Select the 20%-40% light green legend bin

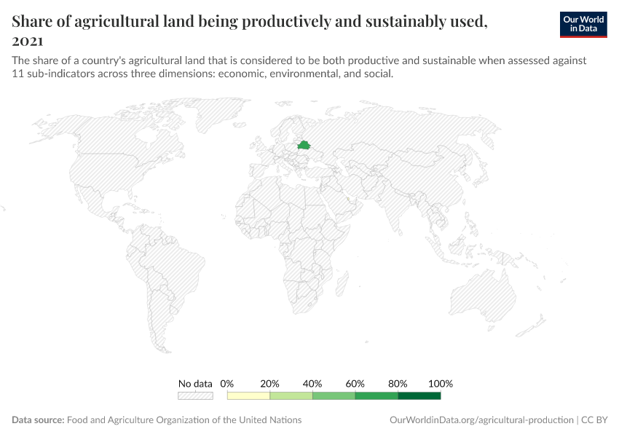pos(291,395)
